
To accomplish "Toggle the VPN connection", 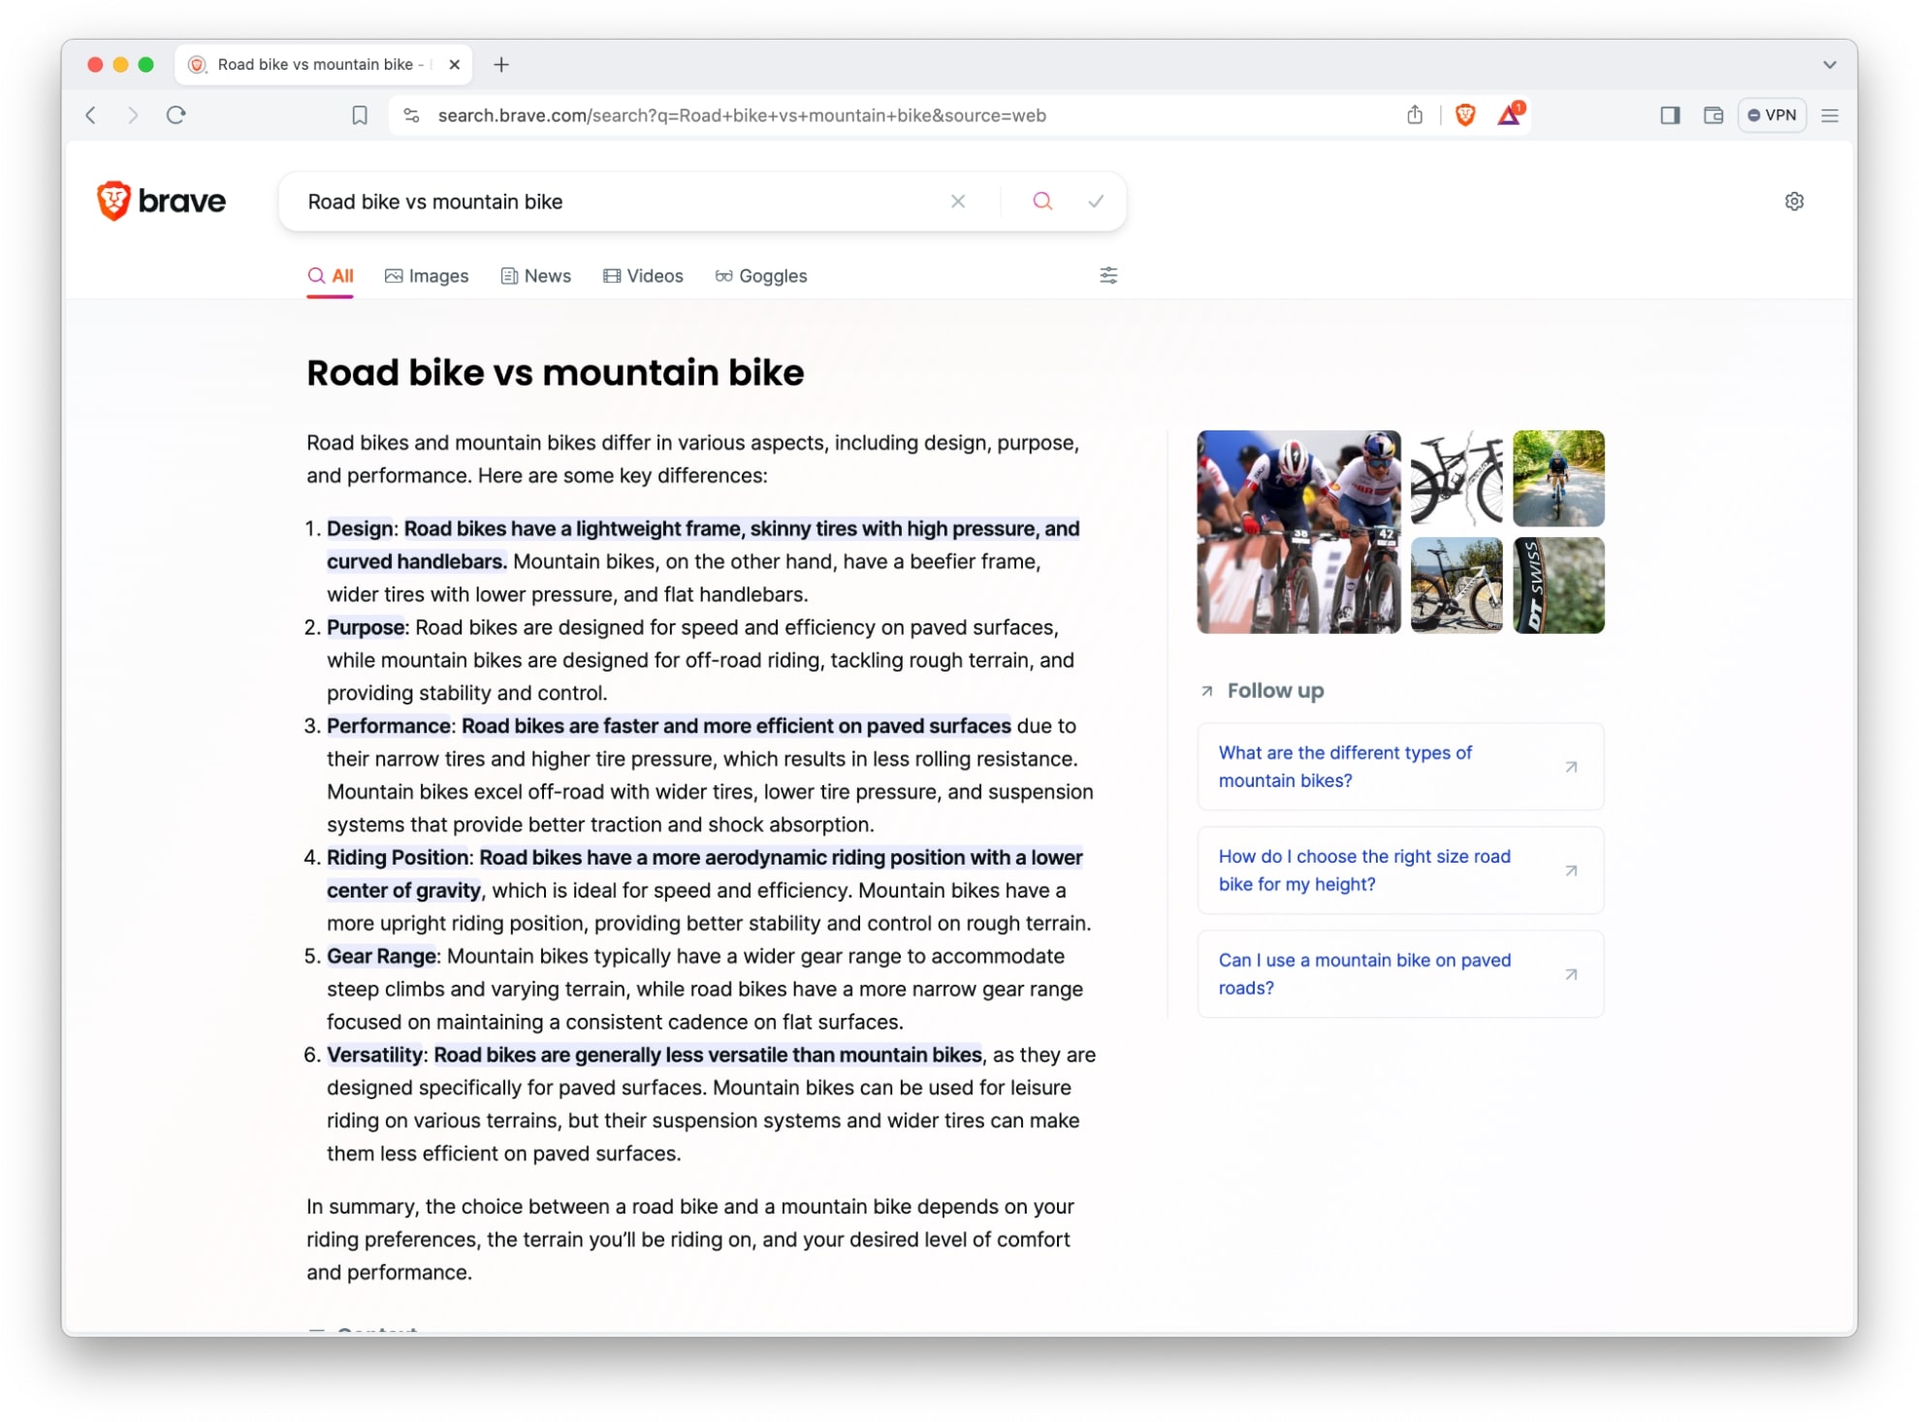I will pyautogui.click(x=1772, y=114).
